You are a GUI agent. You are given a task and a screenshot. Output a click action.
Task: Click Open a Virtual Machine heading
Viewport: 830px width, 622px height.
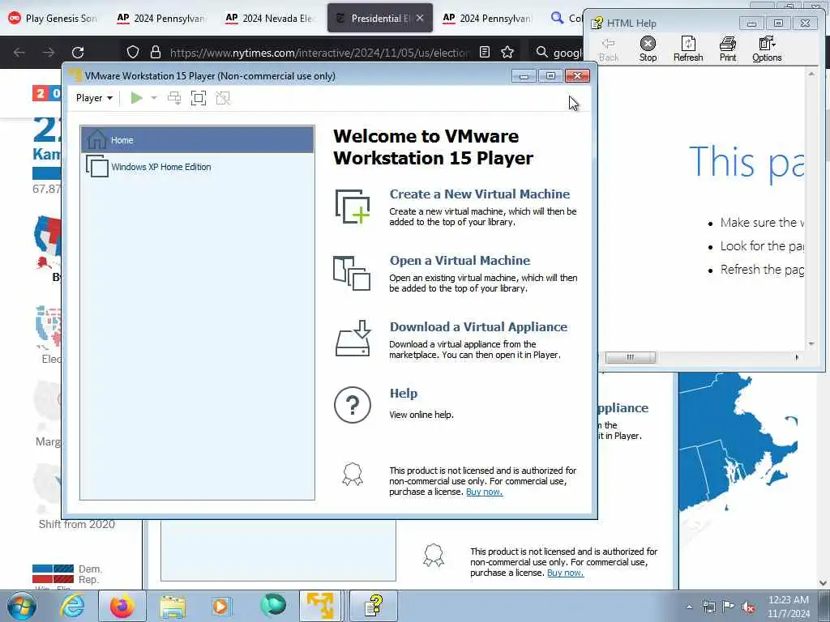(460, 260)
